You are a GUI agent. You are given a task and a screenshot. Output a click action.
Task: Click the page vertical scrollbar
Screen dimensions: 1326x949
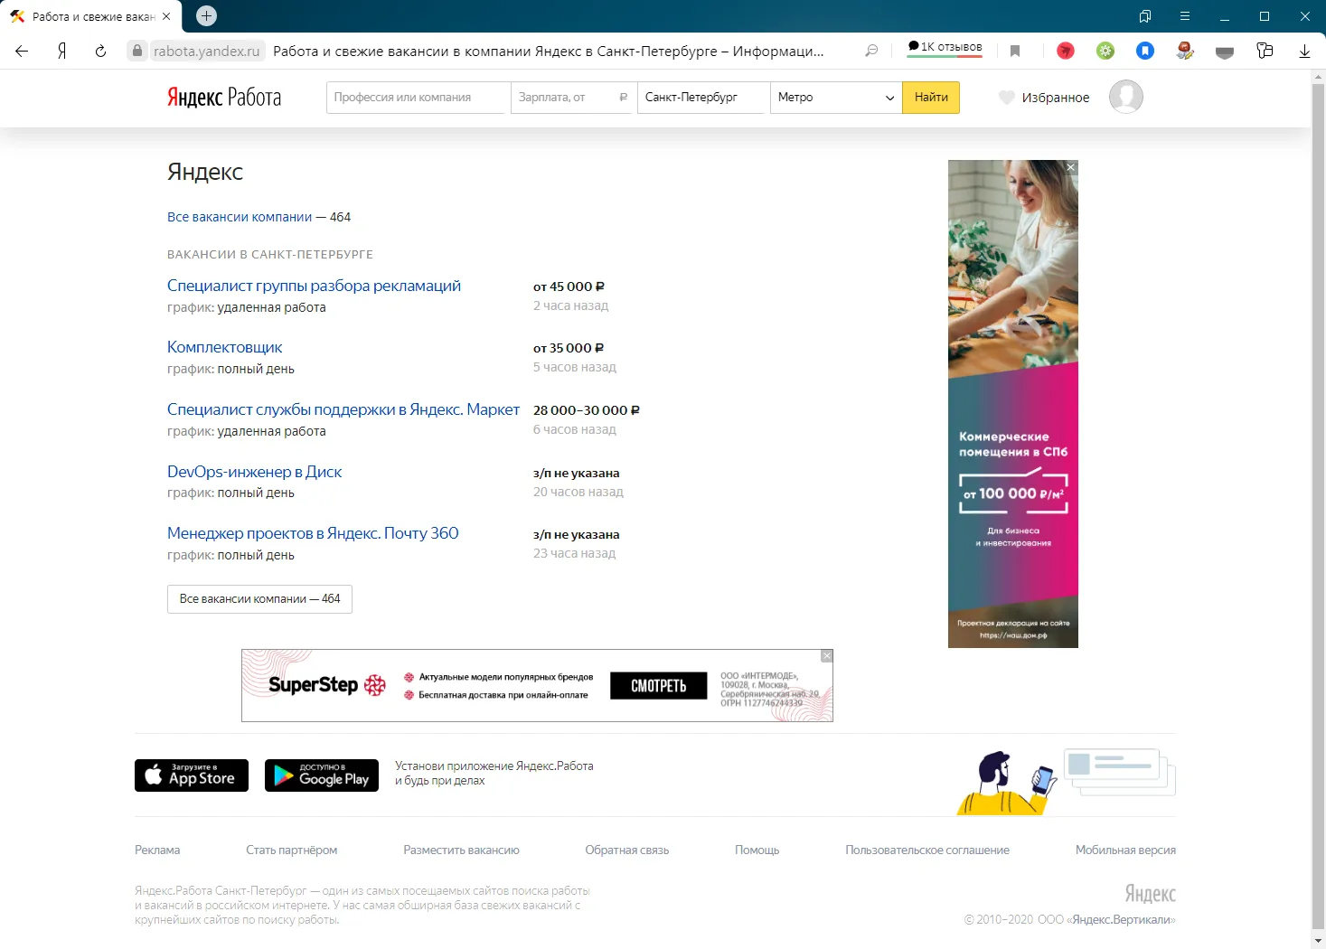tap(1318, 506)
